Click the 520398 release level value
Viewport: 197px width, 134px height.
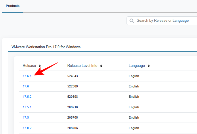click(x=72, y=97)
